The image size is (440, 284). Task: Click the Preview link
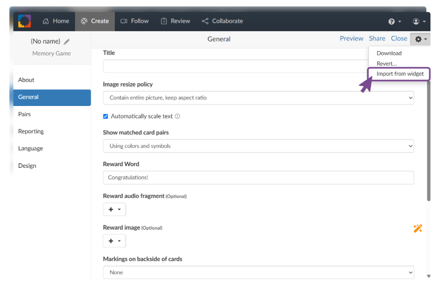tap(351, 38)
